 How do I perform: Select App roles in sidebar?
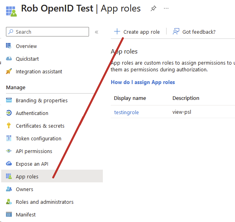[52, 176]
